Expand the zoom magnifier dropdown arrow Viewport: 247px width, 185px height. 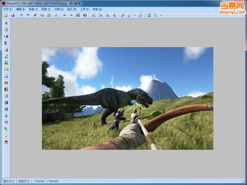[135, 15]
